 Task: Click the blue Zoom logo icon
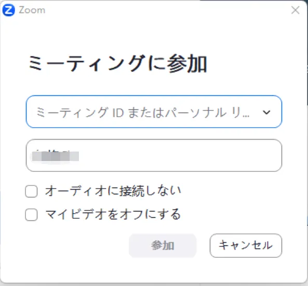(x=8, y=10)
